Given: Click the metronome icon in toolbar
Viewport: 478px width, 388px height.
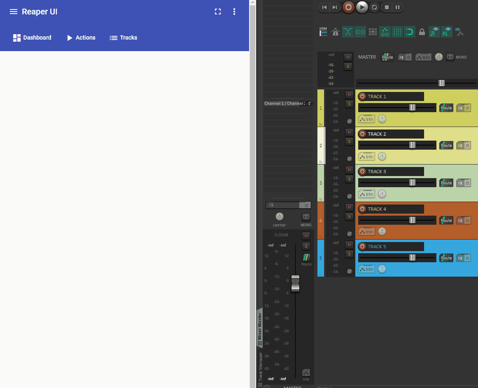Looking at the screenshot, I should 336,32.
